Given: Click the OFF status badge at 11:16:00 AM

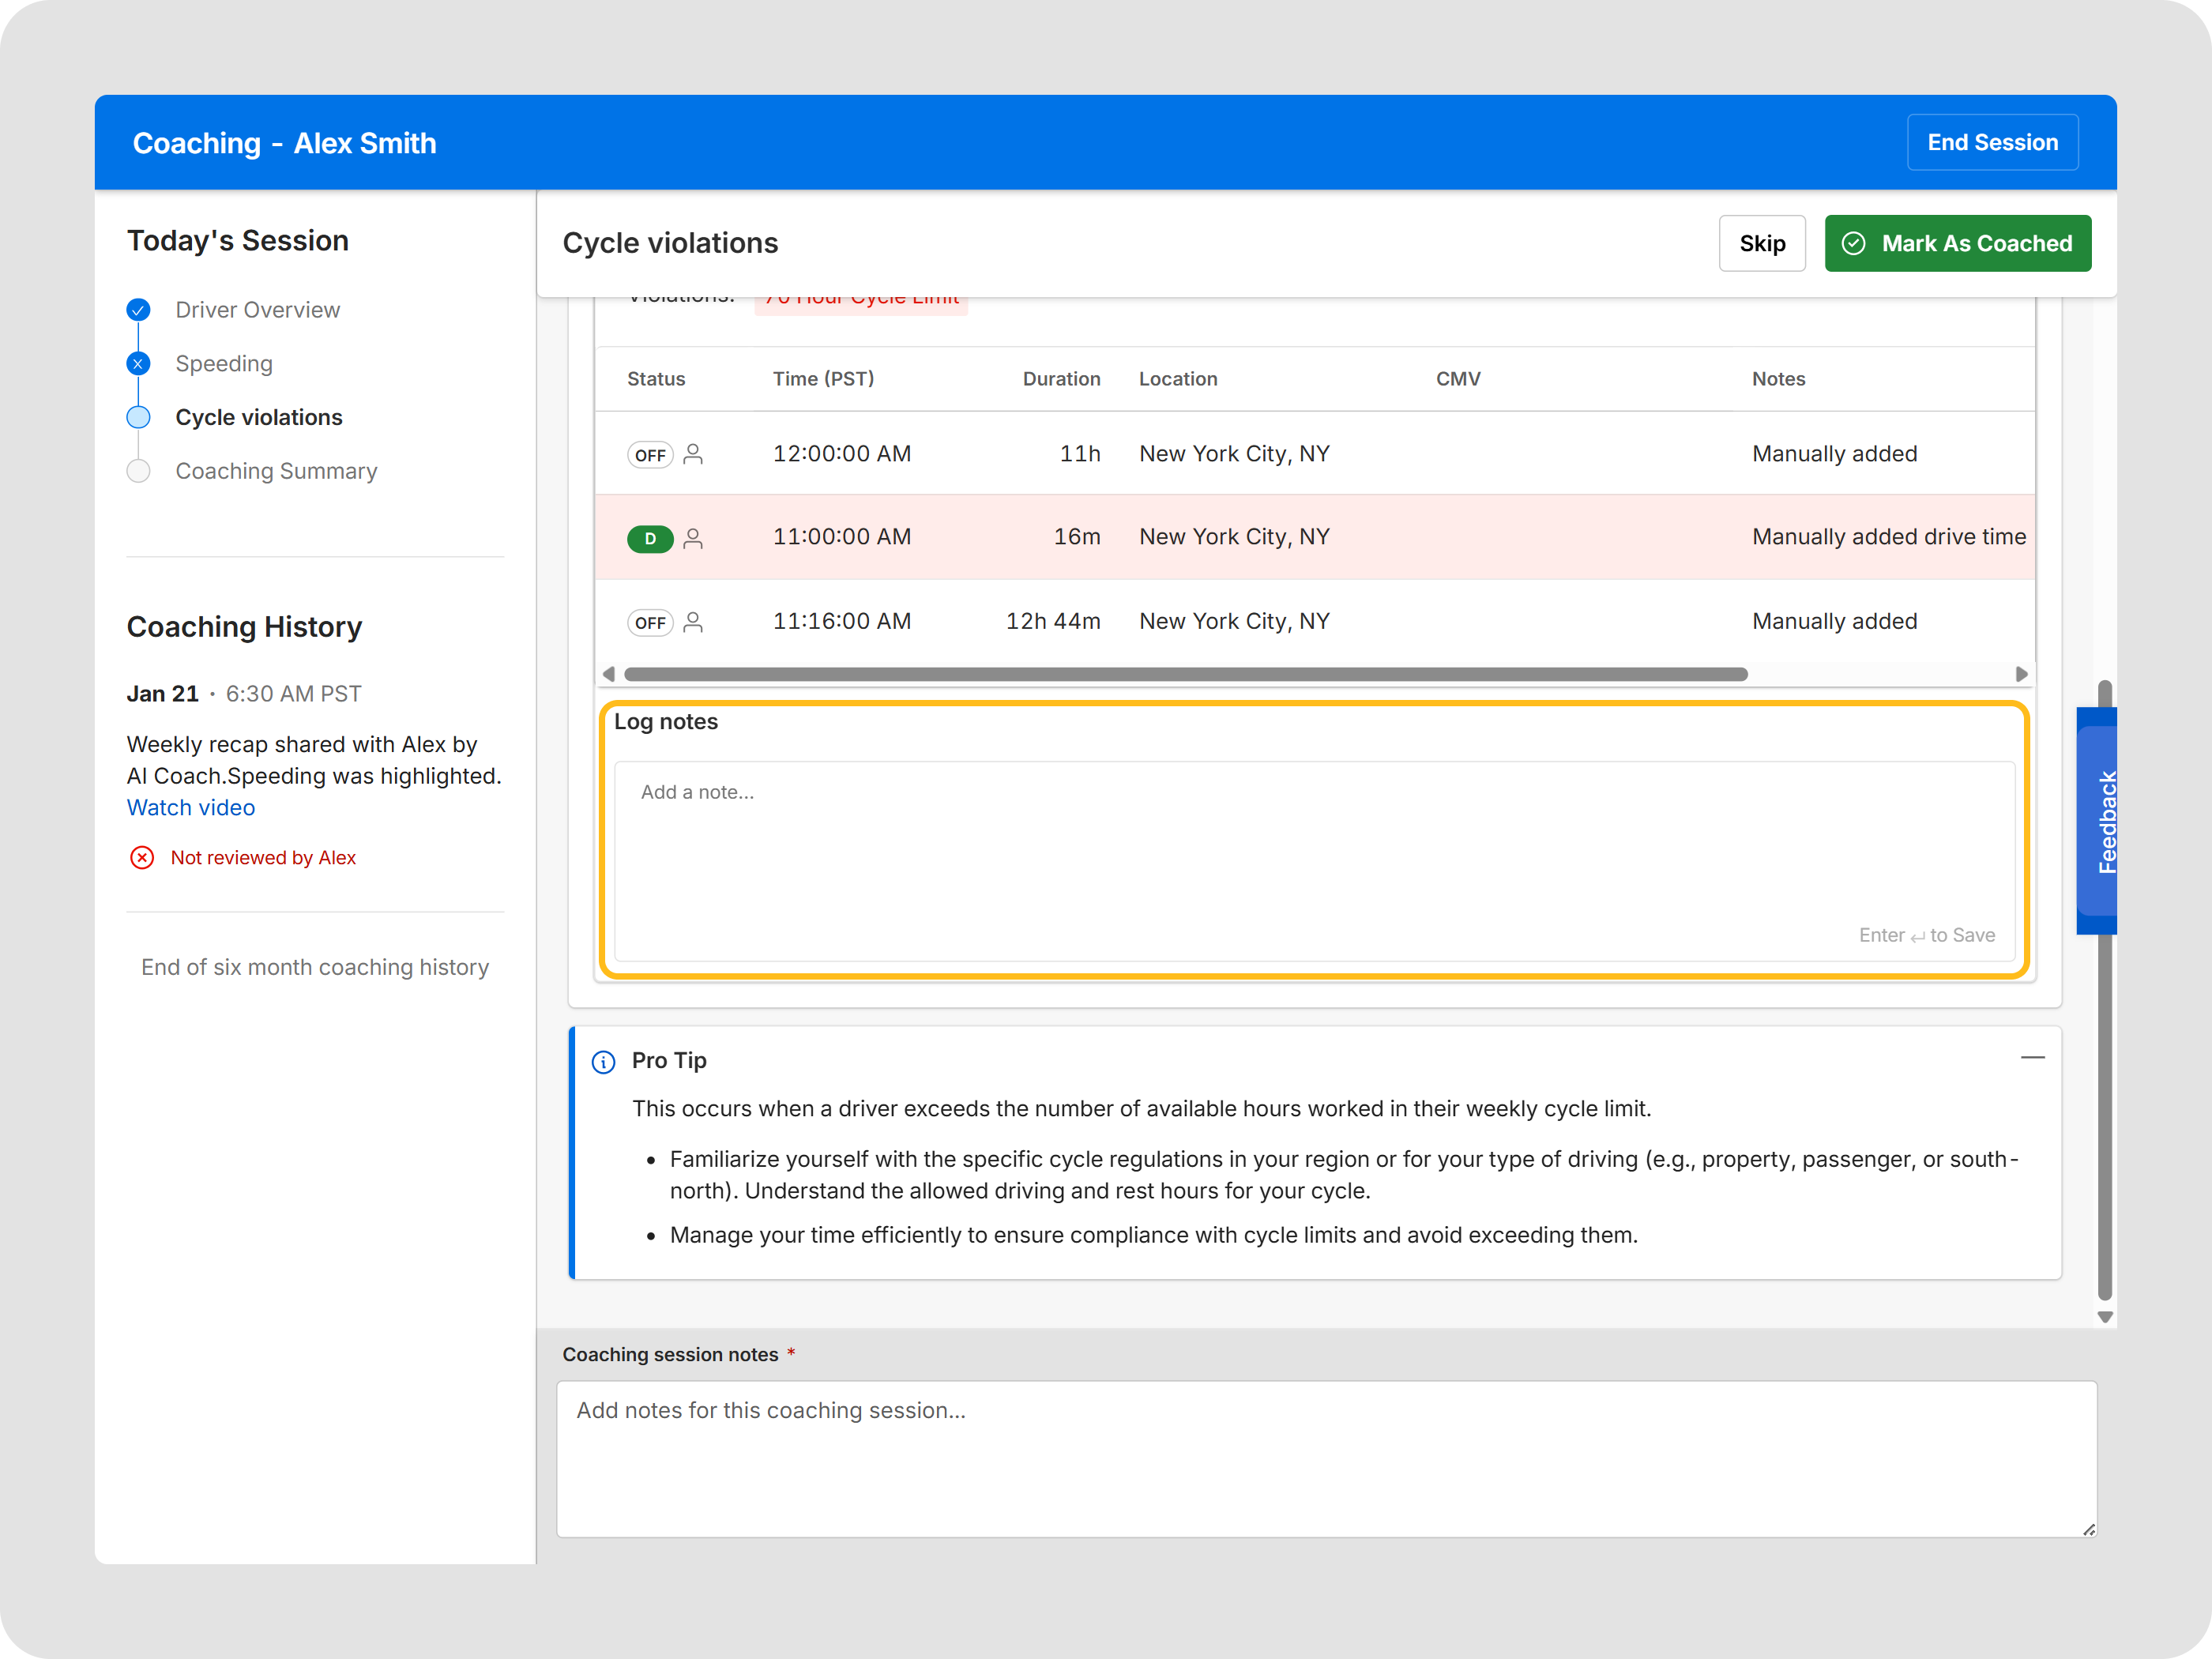Looking at the screenshot, I should click(x=650, y=623).
